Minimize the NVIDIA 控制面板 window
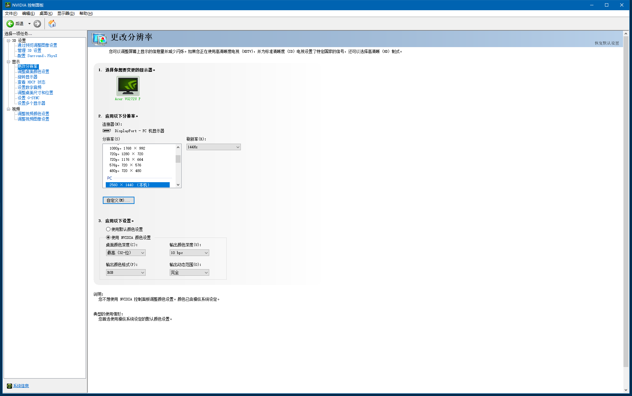632x396 pixels. click(x=592, y=5)
